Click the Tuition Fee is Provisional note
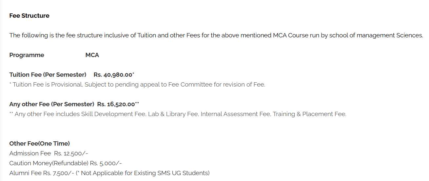 click(x=137, y=85)
